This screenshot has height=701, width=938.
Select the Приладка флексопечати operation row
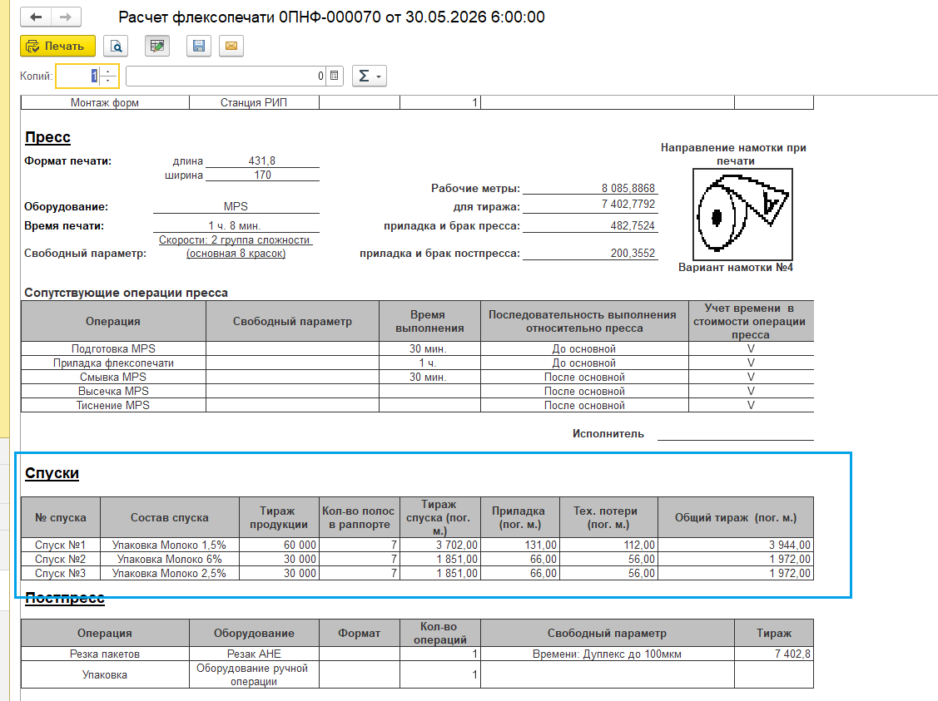click(417, 363)
